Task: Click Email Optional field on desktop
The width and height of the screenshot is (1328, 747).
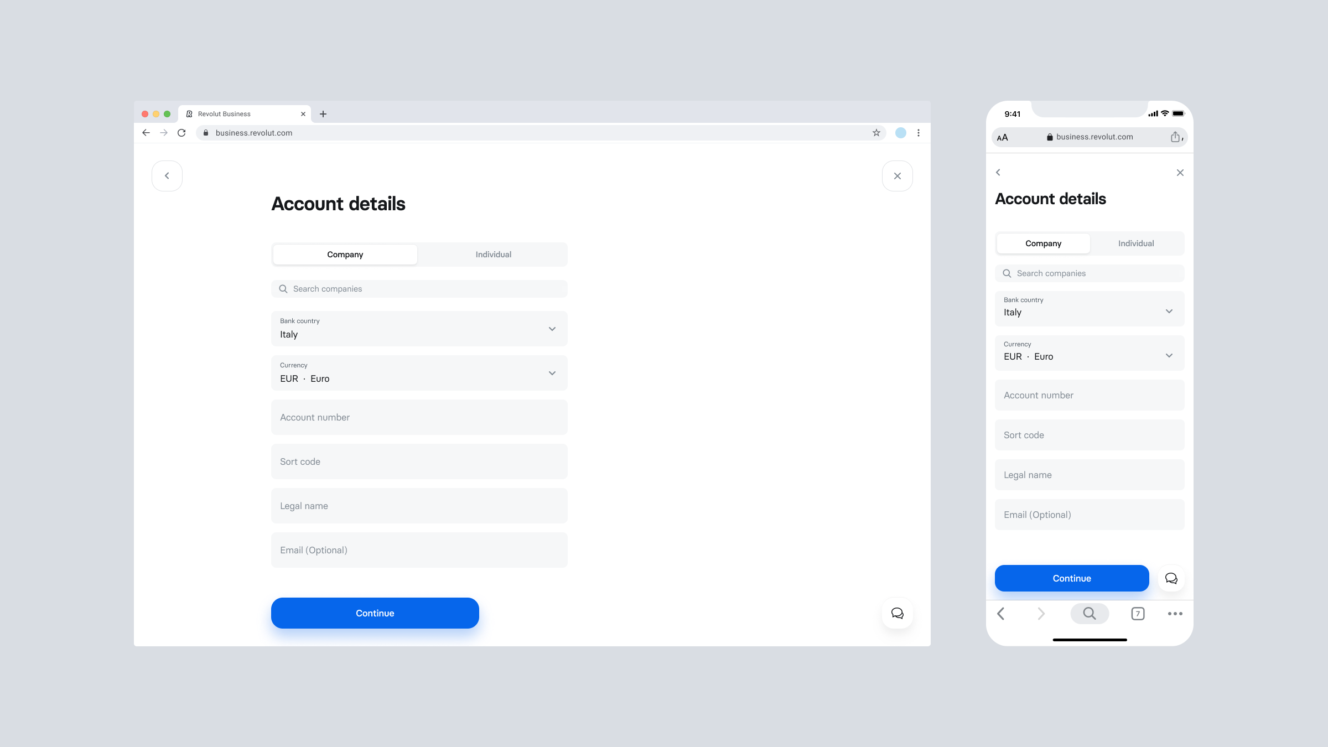Action: click(419, 550)
